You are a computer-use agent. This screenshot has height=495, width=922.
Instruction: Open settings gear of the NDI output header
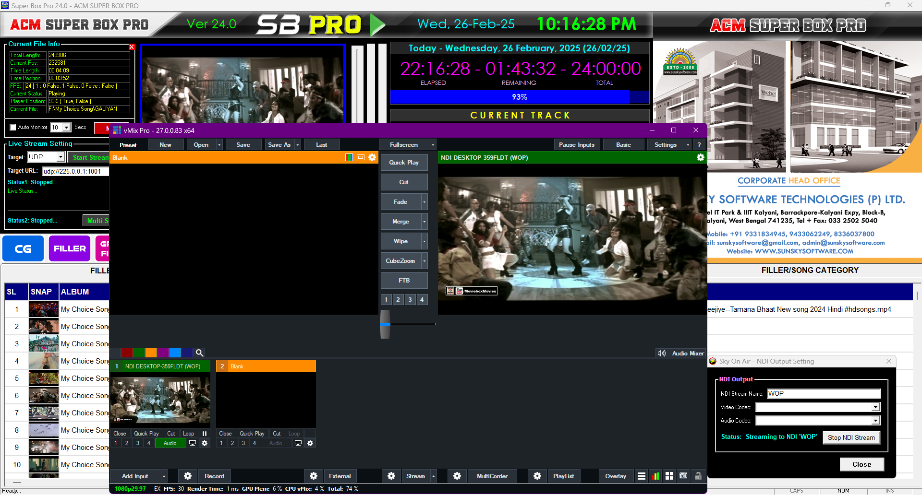click(x=701, y=157)
